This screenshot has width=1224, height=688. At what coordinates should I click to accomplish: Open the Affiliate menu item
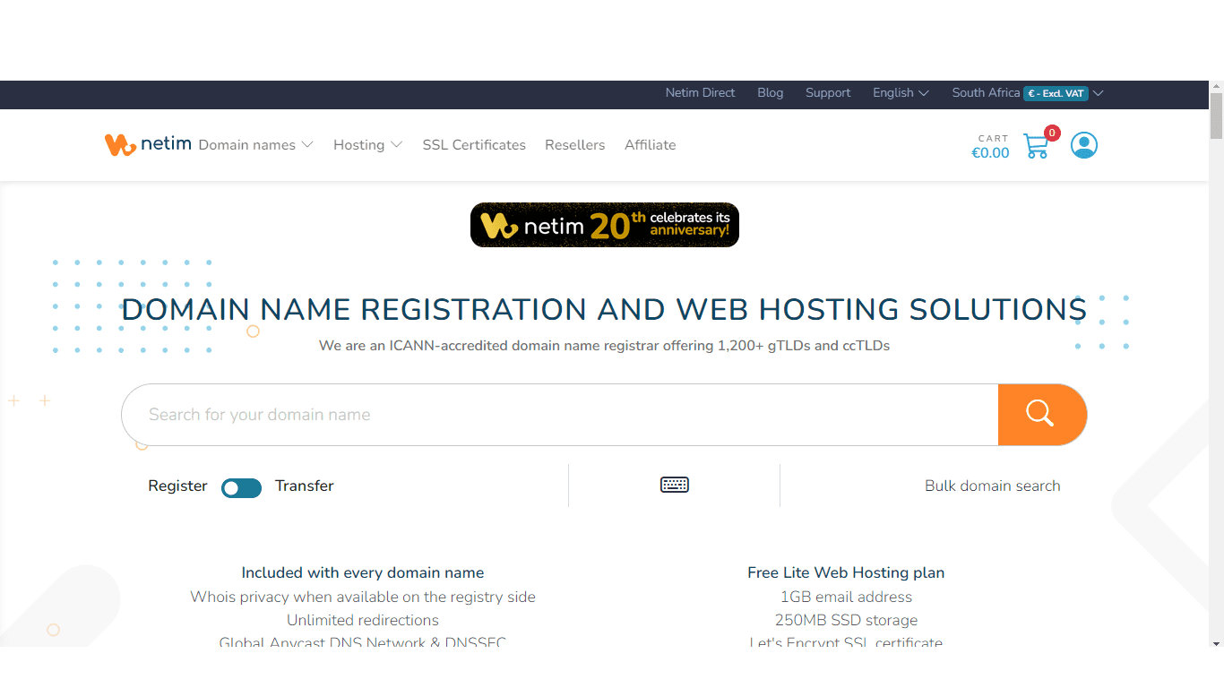click(651, 145)
